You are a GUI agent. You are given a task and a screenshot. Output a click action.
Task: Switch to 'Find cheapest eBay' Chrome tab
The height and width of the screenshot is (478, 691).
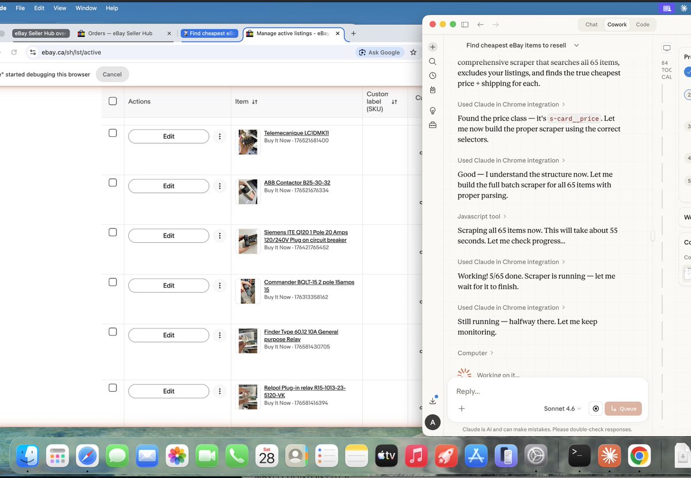coord(209,33)
